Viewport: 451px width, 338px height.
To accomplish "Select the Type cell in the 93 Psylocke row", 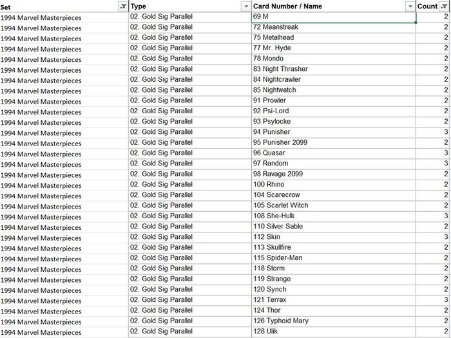I will pyautogui.click(x=190, y=122).
